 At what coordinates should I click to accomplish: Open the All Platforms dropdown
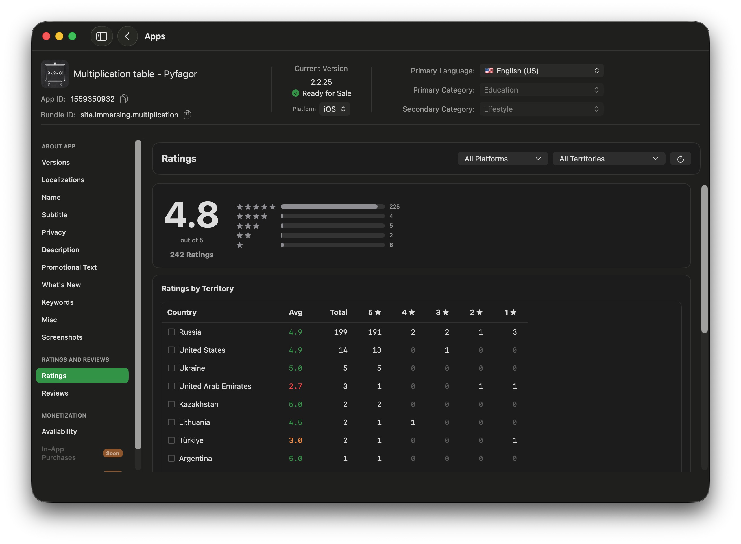coord(502,158)
